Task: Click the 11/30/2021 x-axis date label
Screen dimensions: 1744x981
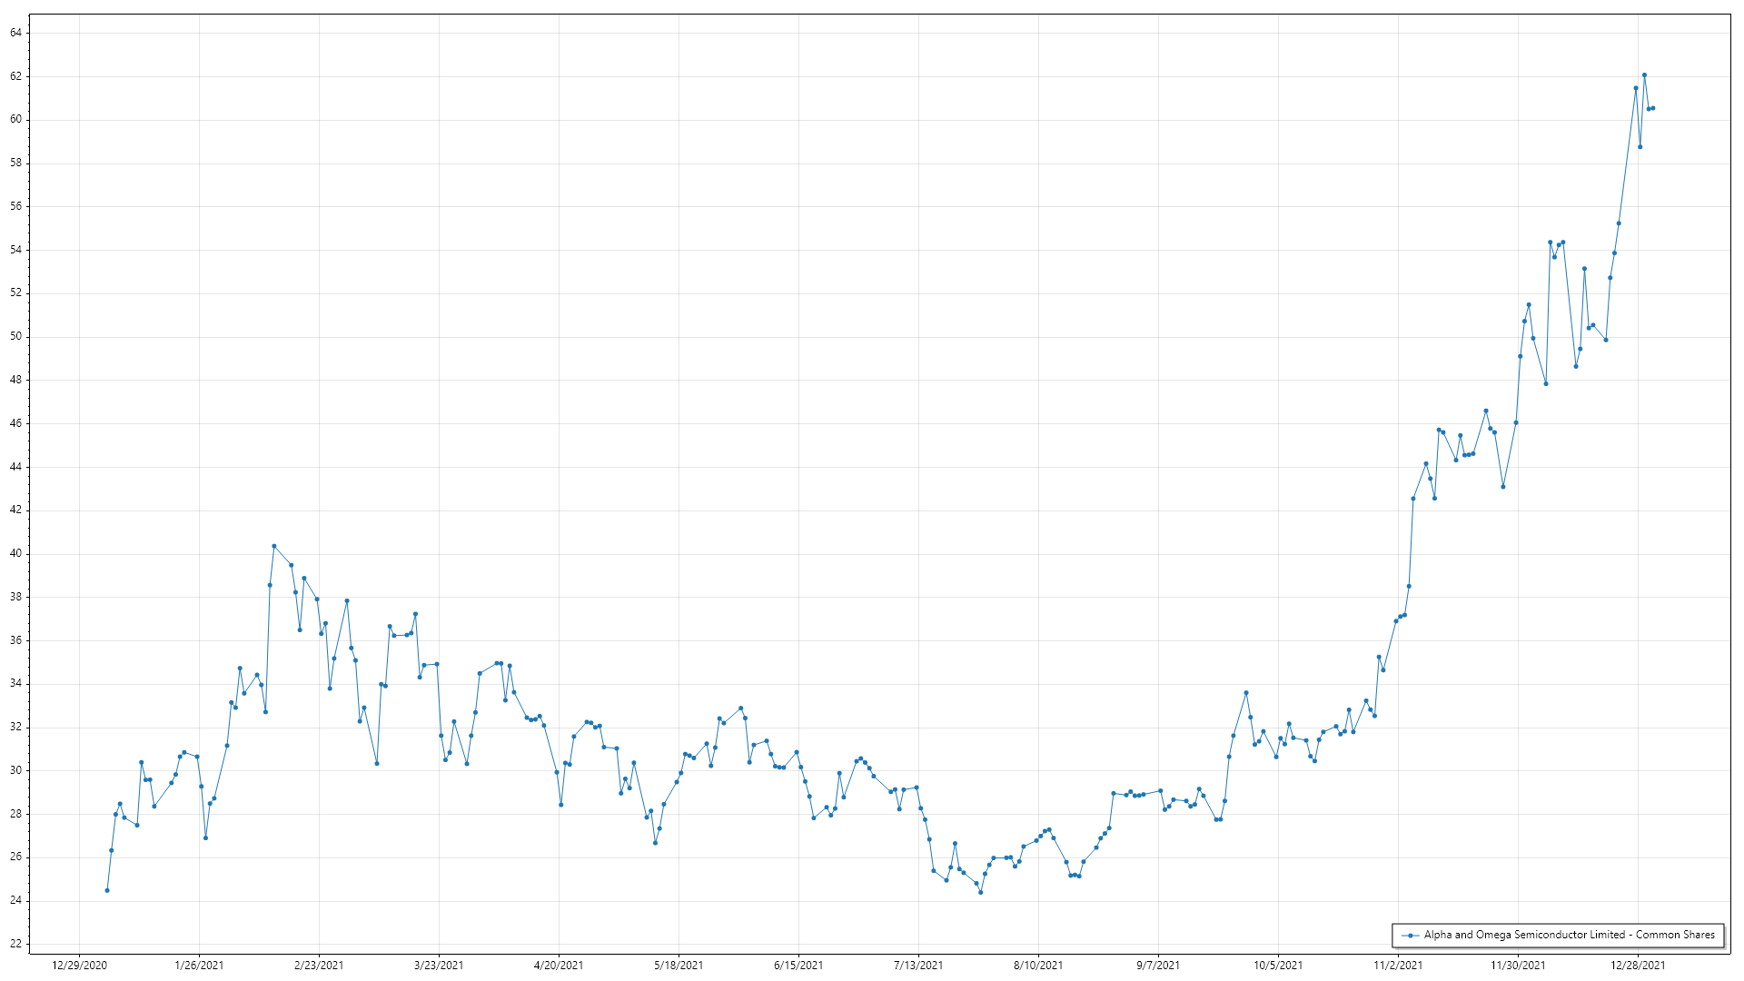Action: [x=1518, y=966]
